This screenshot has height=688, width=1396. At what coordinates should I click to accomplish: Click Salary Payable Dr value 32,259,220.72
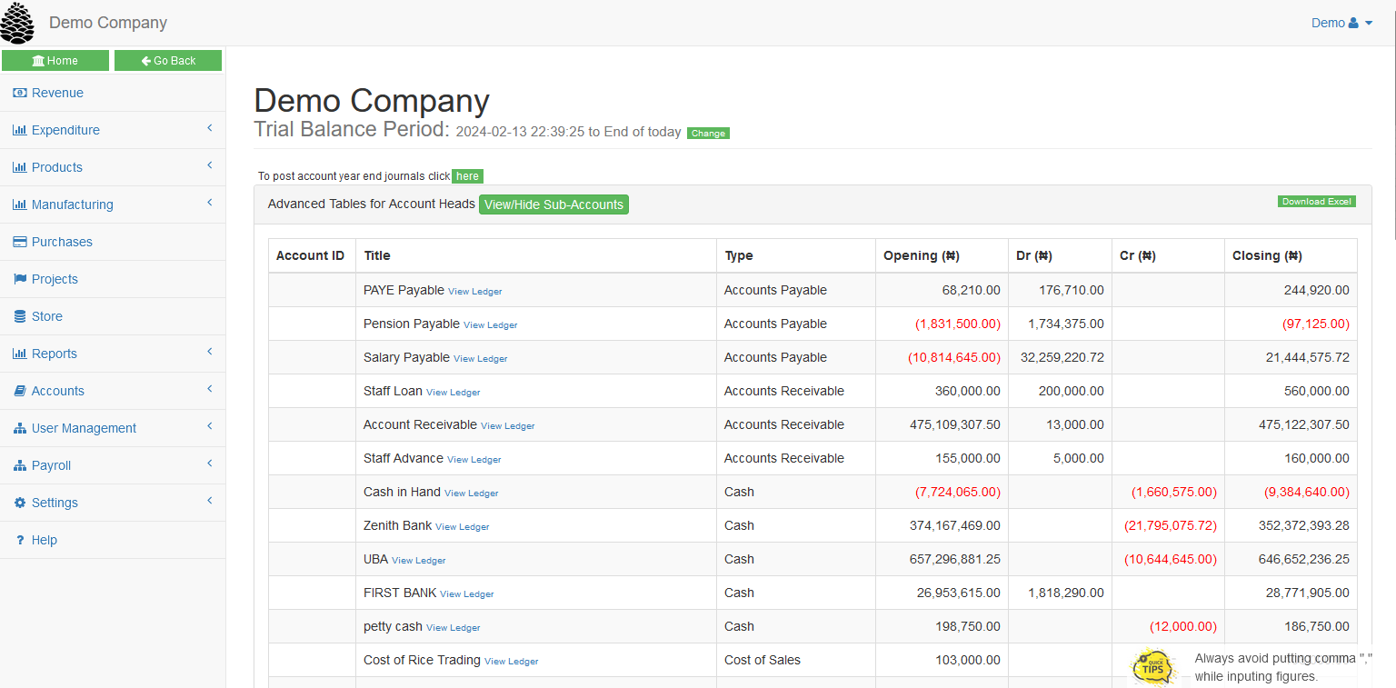click(1062, 357)
